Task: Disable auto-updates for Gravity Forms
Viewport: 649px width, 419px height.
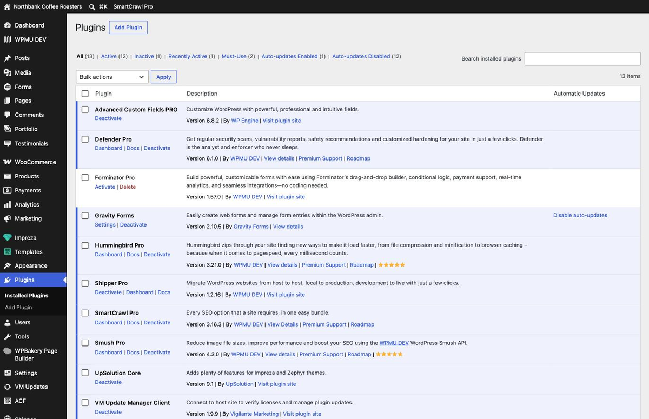Action: (x=580, y=215)
